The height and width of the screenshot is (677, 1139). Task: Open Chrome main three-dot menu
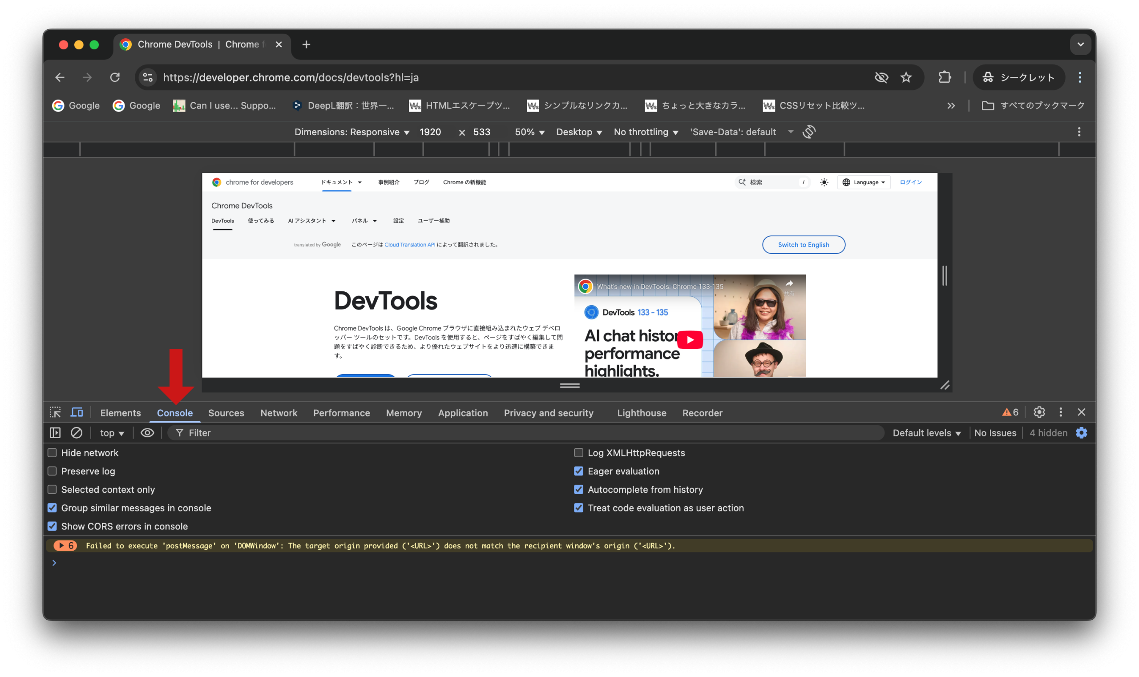(1079, 77)
